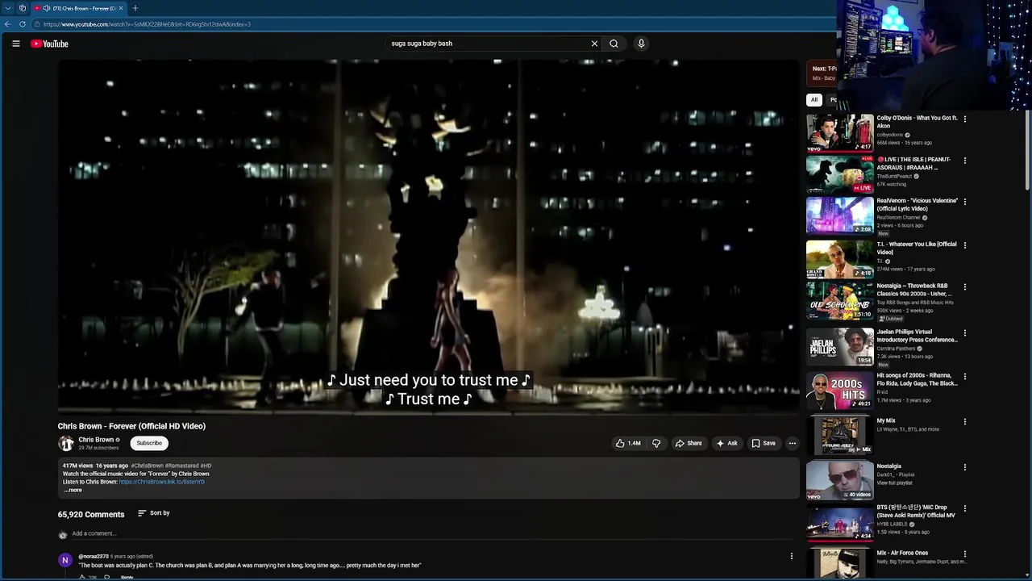
Task: Share the Forever video
Action: [689, 443]
